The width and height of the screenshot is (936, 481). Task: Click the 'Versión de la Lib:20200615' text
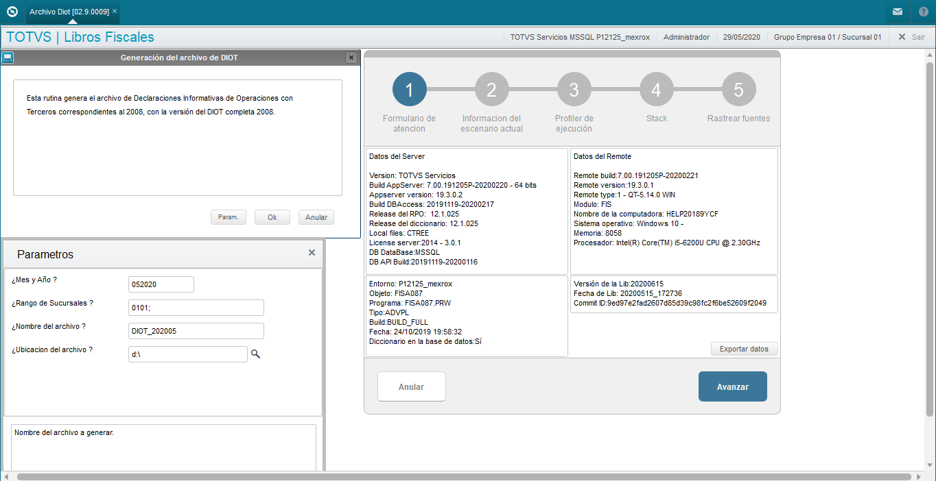coord(618,284)
